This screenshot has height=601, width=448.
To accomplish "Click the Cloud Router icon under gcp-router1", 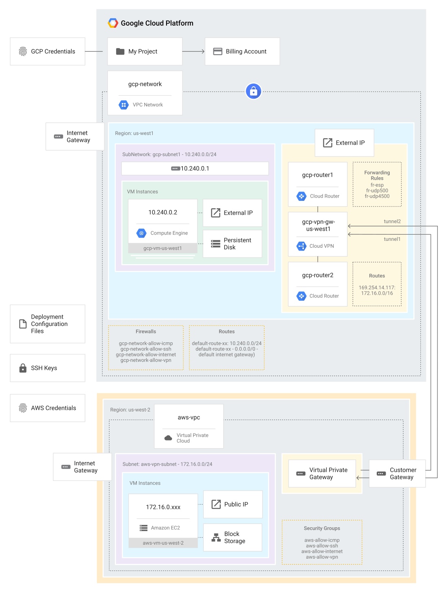I will click(x=301, y=196).
